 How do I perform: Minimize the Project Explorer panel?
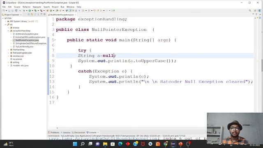coord(42,14)
